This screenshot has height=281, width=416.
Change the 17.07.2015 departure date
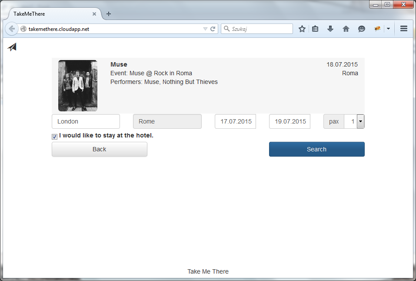click(235, 121)
